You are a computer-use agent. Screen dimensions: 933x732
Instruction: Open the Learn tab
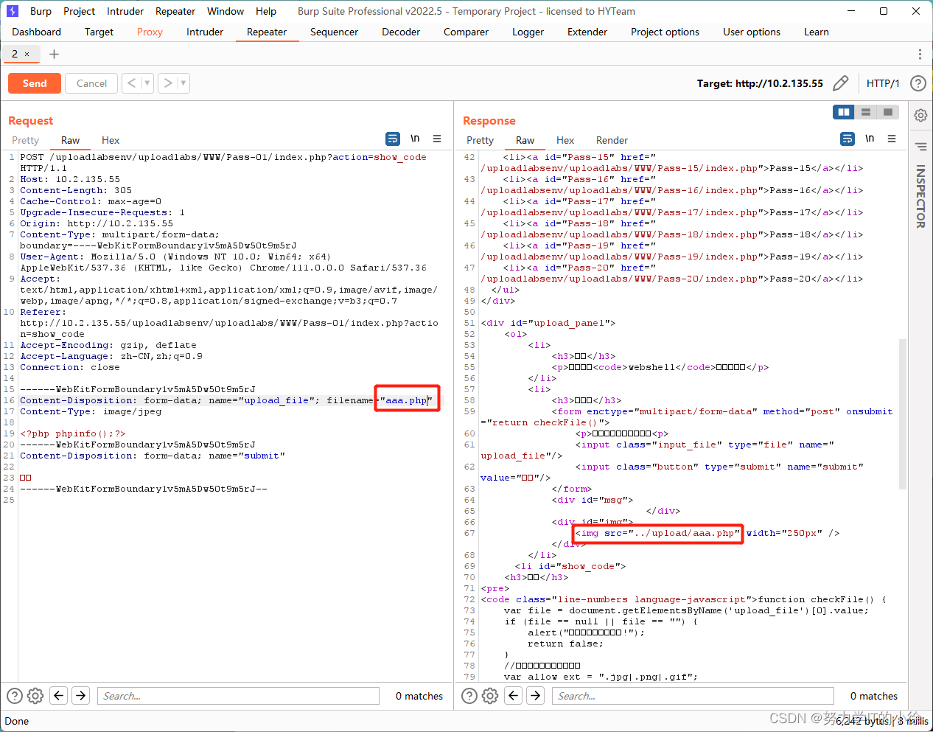click(816, 32)
